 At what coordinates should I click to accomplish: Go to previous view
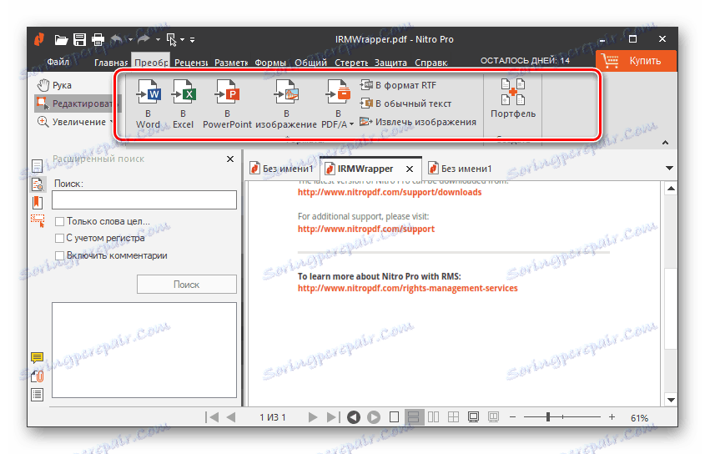click(354, 417)
